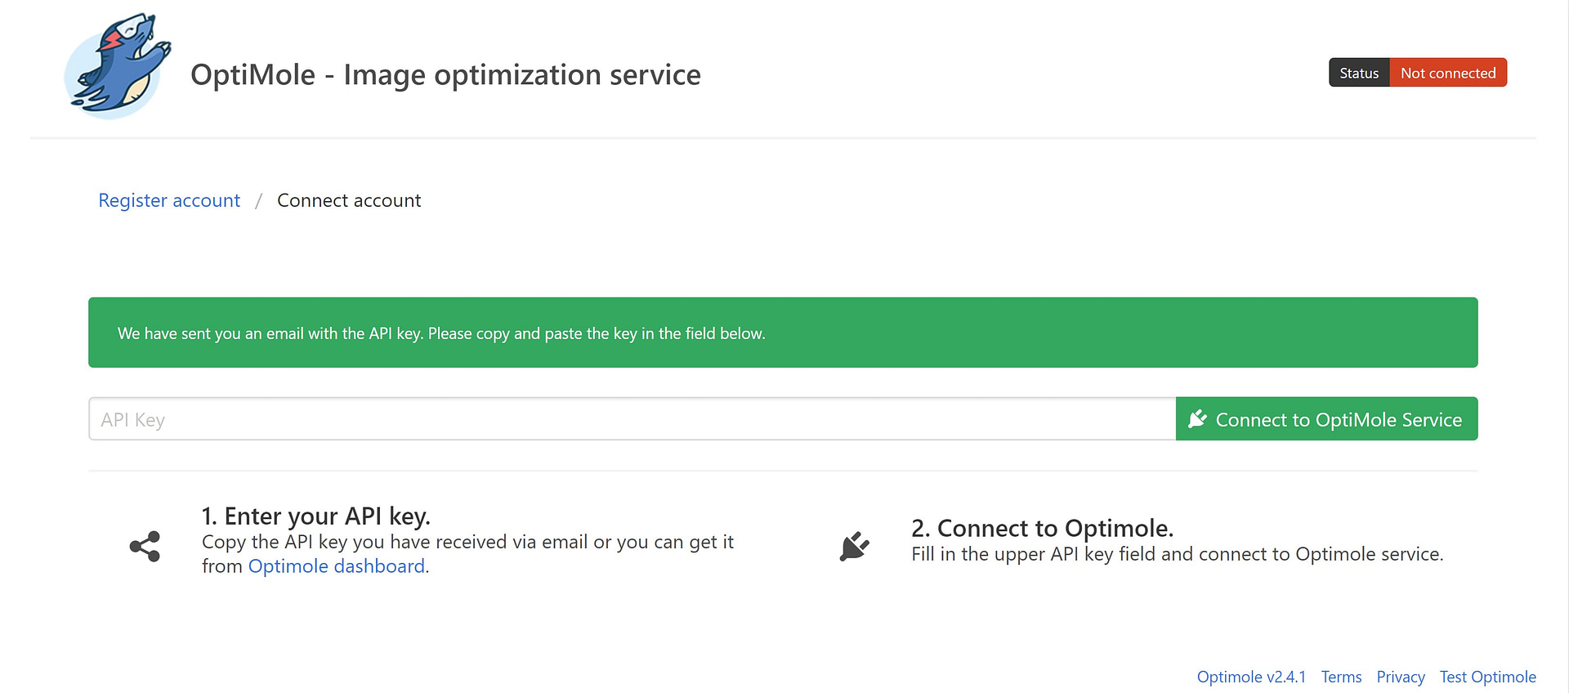
Task: Click the plug icon beside step 2
Action: (854, 546)
